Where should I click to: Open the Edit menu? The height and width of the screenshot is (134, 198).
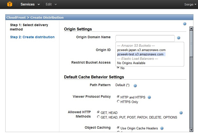(x=51, y=4)
